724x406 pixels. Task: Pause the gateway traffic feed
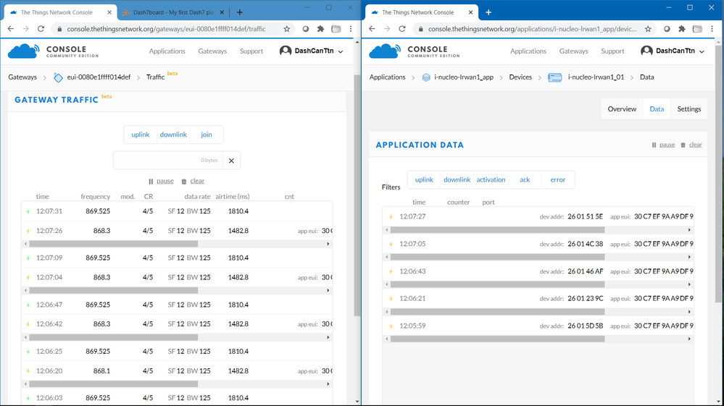tap(161, 181)
